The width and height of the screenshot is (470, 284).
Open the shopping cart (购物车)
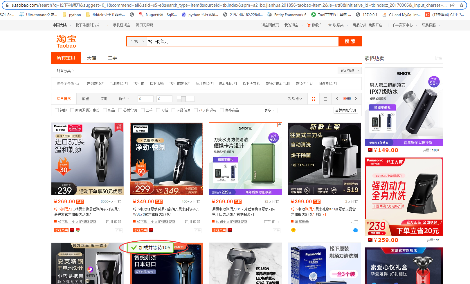315,25
